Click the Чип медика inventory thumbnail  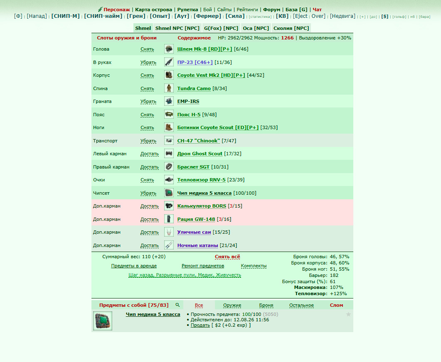click(x=103, y=321)
